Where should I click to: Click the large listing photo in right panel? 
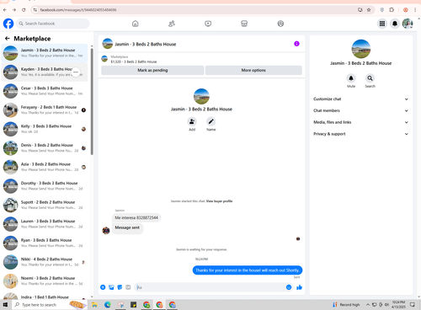click(361, 49)
